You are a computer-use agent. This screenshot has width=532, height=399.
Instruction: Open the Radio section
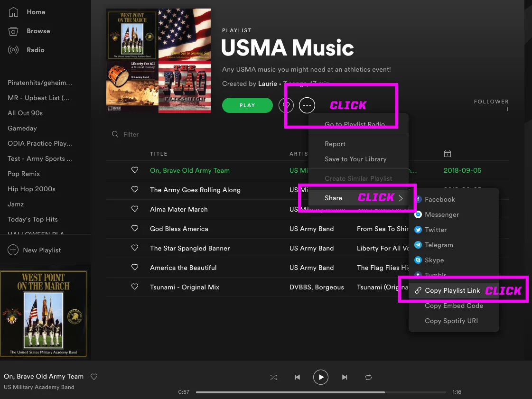point(26,50)
